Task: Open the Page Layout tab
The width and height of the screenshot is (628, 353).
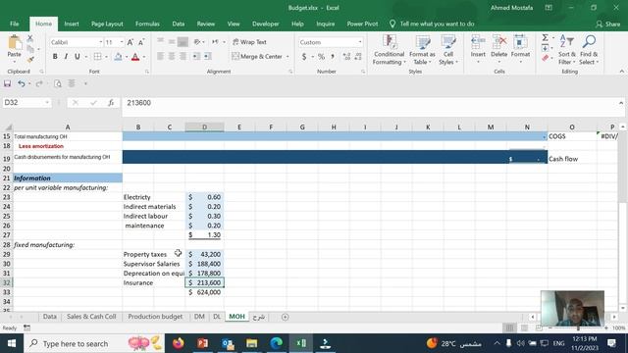Action: point(107,24)
